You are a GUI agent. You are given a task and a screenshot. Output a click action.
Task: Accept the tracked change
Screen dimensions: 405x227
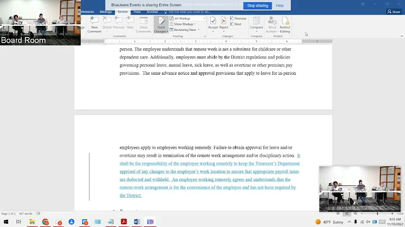pyautogui.click(x=213, y=22)
